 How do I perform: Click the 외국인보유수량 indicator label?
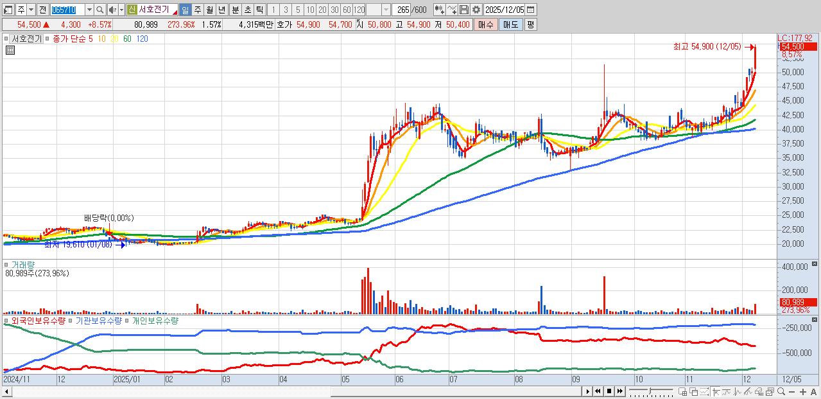39,320
